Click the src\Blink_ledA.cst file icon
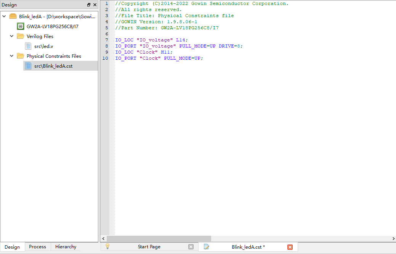The height and width of the screenshot is (254, 396). pyautogui.click(x=28, y=66)
